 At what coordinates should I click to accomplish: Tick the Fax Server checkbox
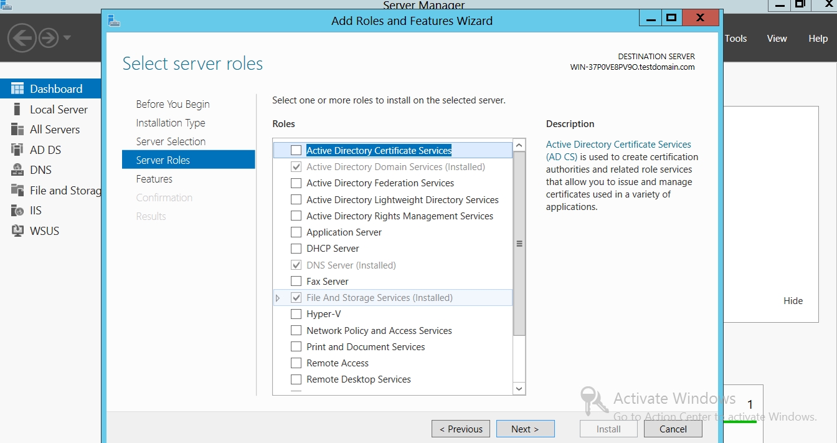296,281
